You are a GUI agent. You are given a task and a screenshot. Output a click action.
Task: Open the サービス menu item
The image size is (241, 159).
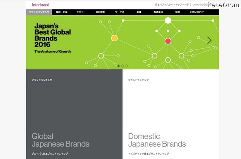click(120, 12)
